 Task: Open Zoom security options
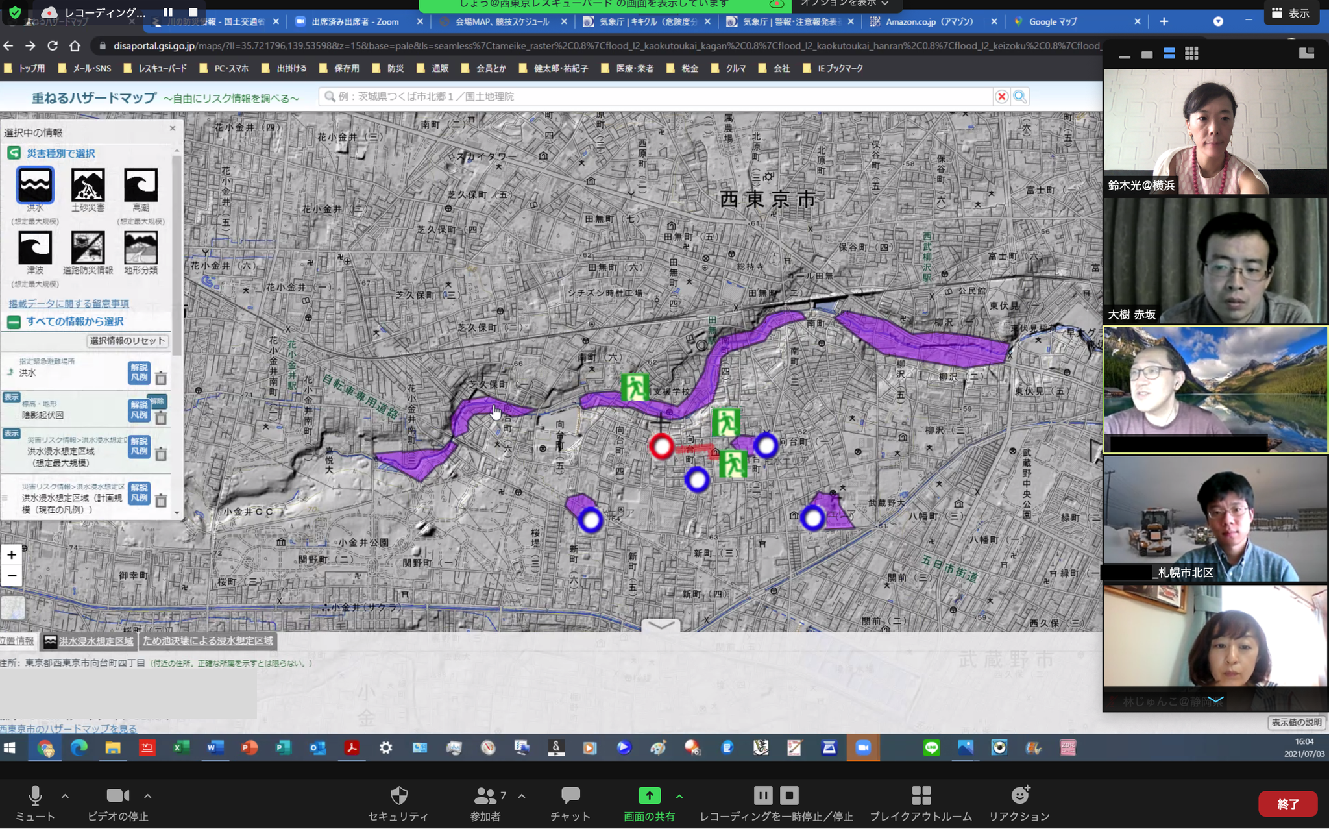pyautogui.click(x=398, y=804)
